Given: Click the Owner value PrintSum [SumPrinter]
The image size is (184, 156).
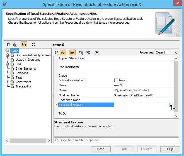Looking at the screenshot, I should pyautogui.click(x=134, y=91).
